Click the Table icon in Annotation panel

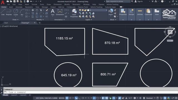click(66, 17)
